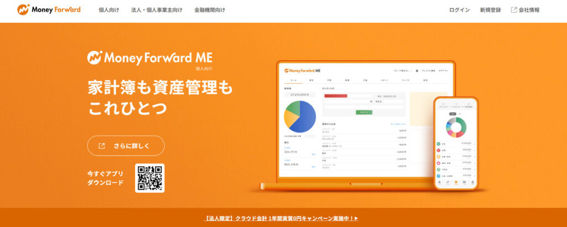Click the app download QR code
Image resolution: width=567 pixels, height=227 pixels.
pyautogui.click(x=150, y=178)
